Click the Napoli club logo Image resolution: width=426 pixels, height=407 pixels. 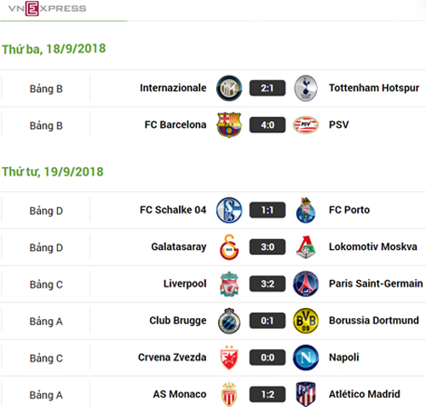tap(306, 358)
